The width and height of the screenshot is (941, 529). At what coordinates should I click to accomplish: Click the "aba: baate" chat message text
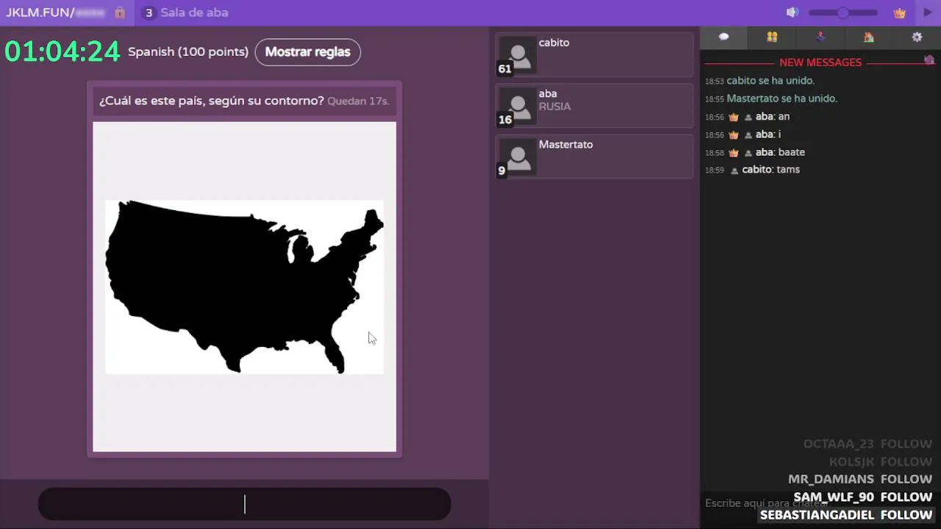point(780,152)
